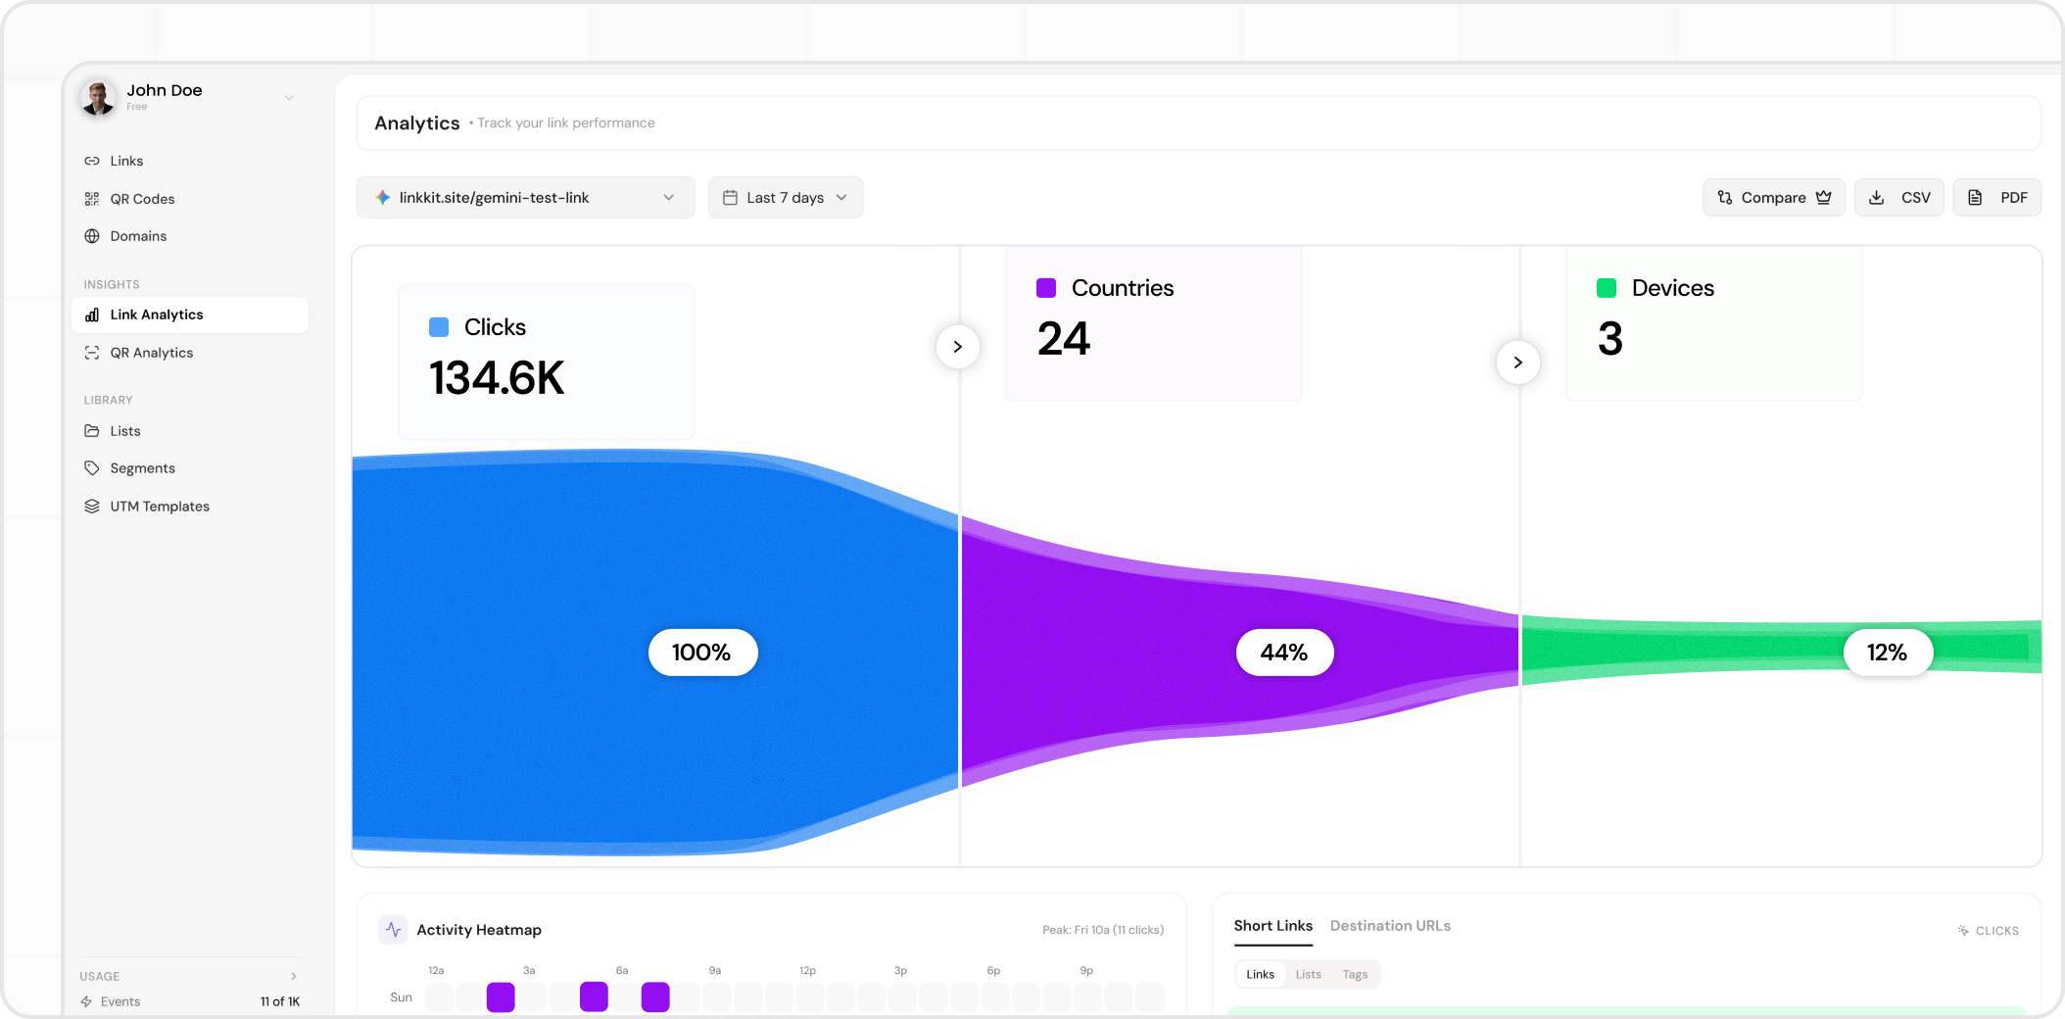
Task: Download analytics as CSV
Action: pos(1898,198)
